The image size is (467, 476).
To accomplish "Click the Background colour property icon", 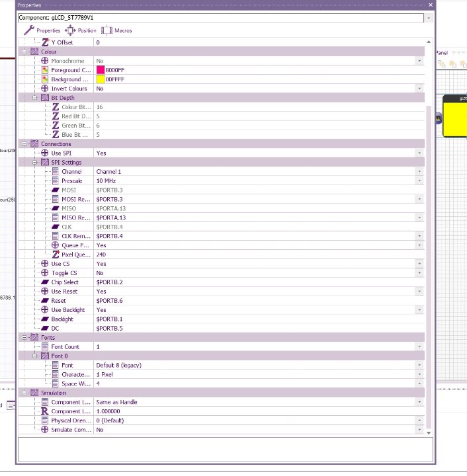I will pos(45,79).
